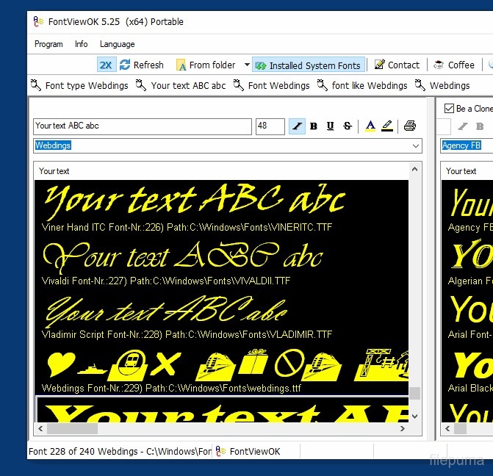This screenshot has width=493, height=476.
Task: Click the Font type Webdings search link
Action: 79,86
